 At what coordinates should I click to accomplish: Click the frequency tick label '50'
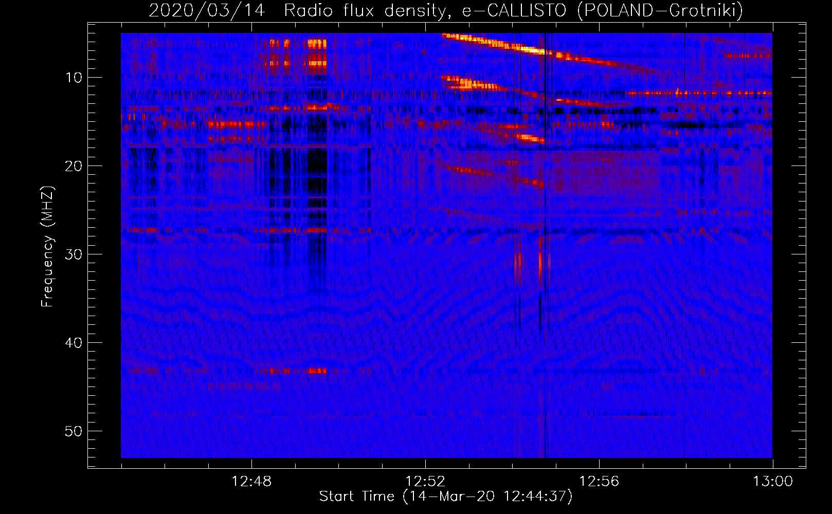(74, 431)
